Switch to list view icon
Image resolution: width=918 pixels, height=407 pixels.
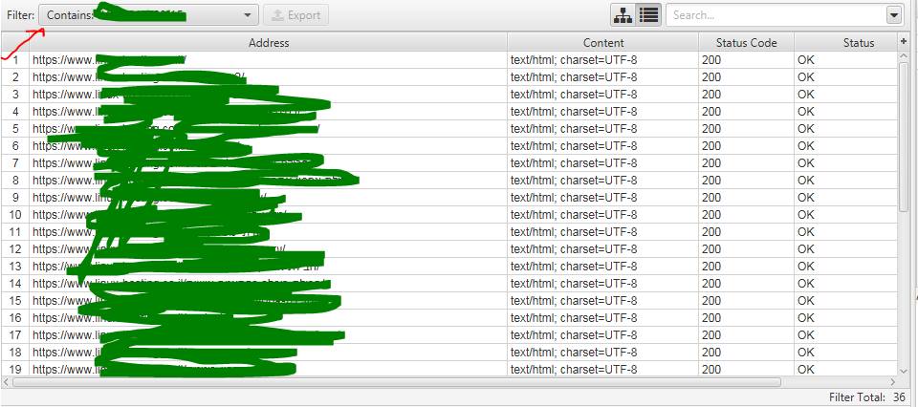648,15
